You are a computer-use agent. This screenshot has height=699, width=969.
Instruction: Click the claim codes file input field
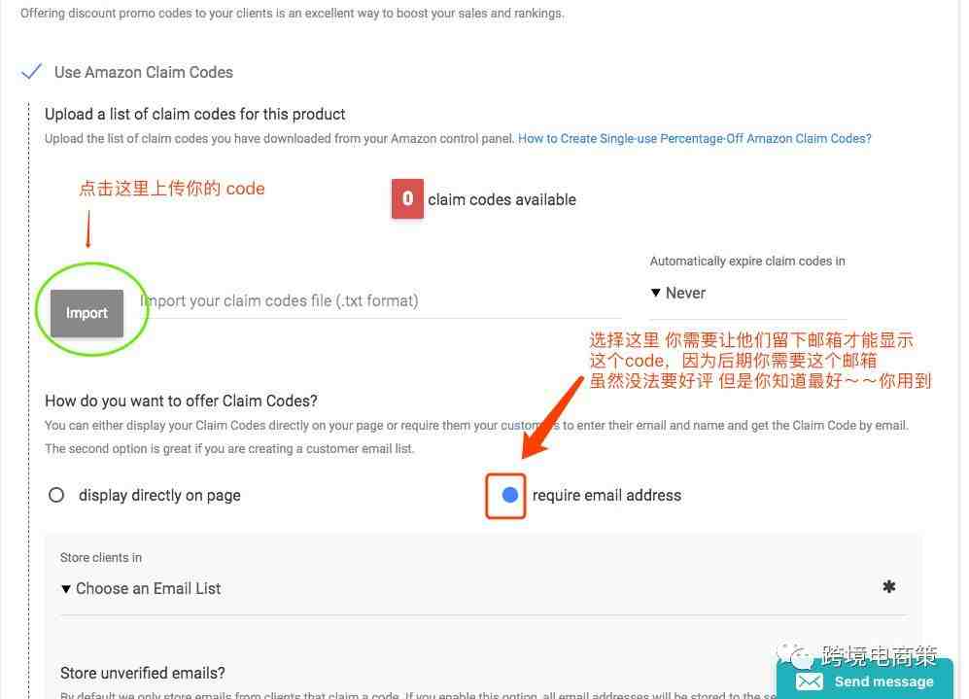click(x=380, y=301)
